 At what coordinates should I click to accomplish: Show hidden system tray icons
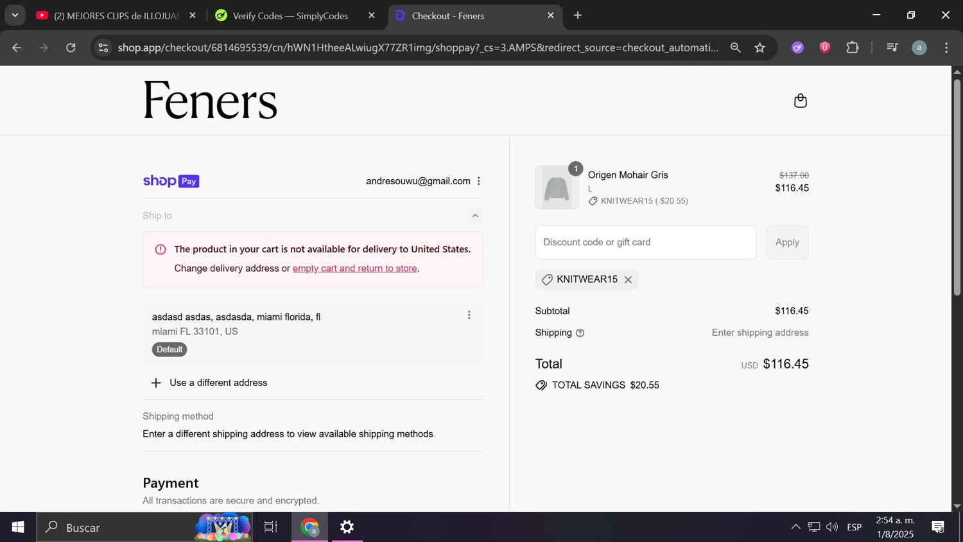(795, 527)
